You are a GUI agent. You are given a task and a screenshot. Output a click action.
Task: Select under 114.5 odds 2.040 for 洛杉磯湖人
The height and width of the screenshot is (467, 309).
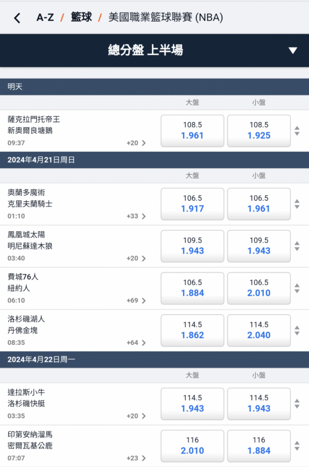coord(259,330)
